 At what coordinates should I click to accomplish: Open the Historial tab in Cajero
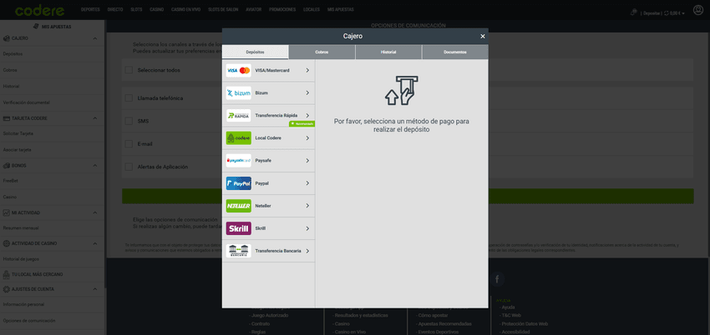pos(388,52)
